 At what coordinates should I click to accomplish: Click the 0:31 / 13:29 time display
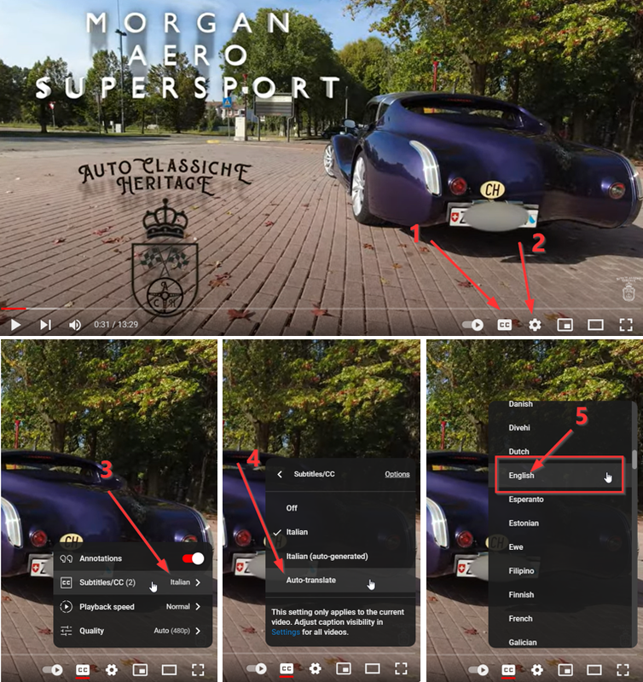tap(116, 325)
